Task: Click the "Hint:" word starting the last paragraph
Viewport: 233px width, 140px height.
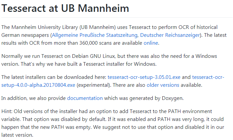Action: (8, 111)
